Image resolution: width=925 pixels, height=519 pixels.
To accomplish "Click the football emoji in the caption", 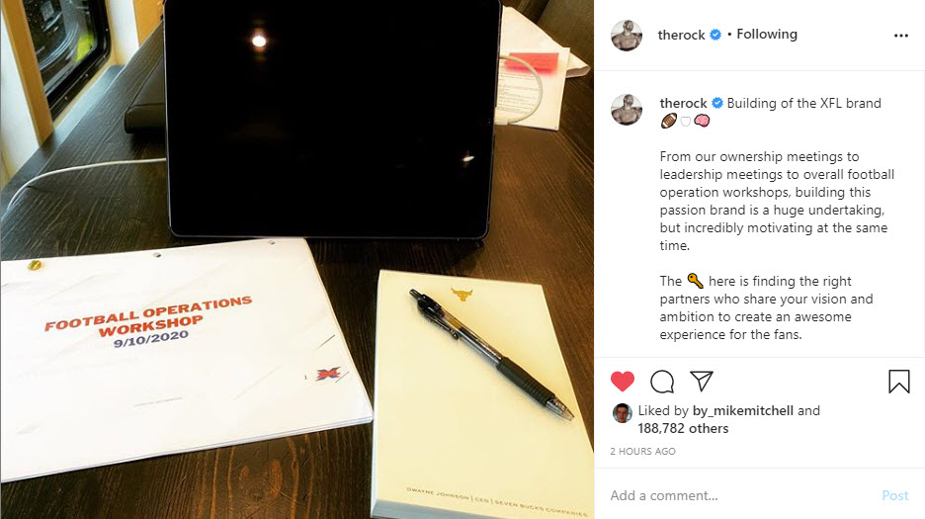I will coord(668,121).
